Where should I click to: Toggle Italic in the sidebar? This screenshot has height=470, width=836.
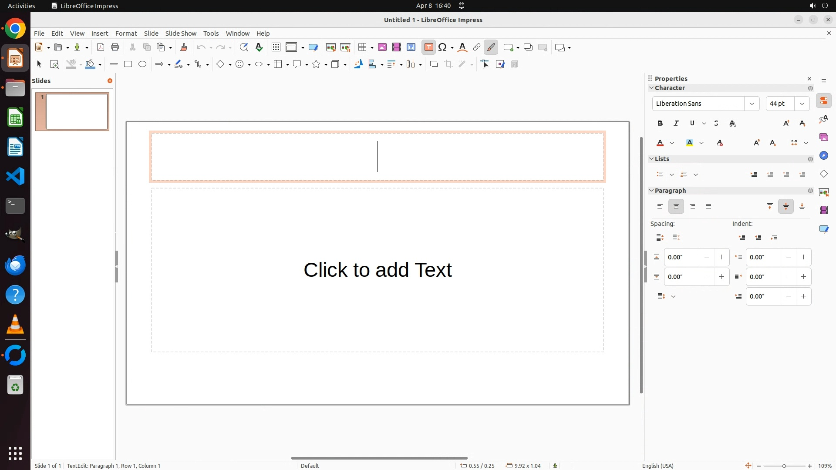pos(676,124)
